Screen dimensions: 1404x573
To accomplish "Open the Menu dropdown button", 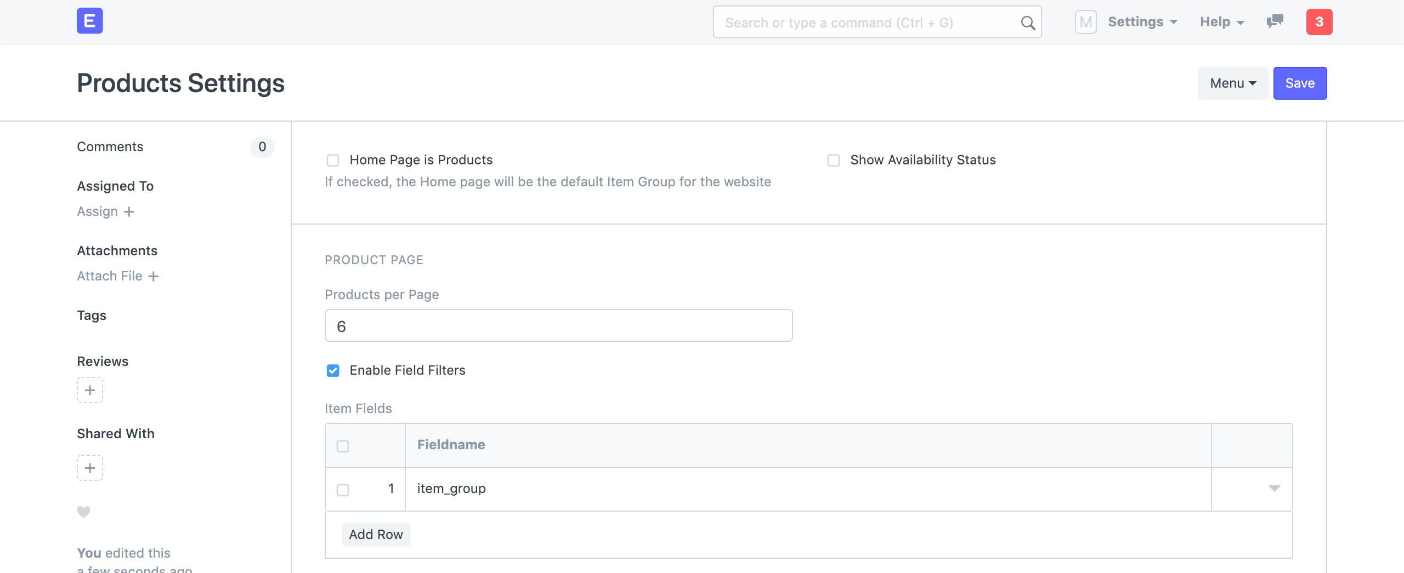I will point(1232,83).
